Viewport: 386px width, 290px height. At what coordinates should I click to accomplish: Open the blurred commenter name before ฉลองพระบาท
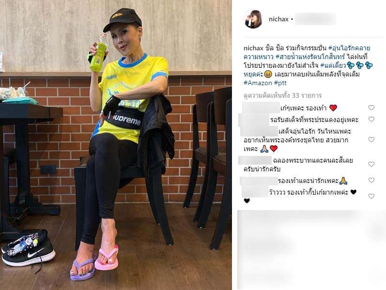[x=255, y=160]
